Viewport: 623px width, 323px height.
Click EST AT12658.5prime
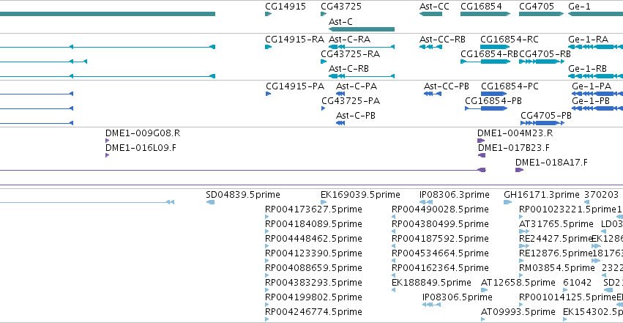(485, 291)
